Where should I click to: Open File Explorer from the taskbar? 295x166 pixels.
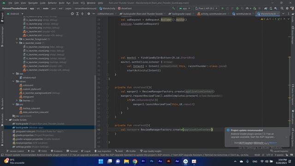[126, 161]
